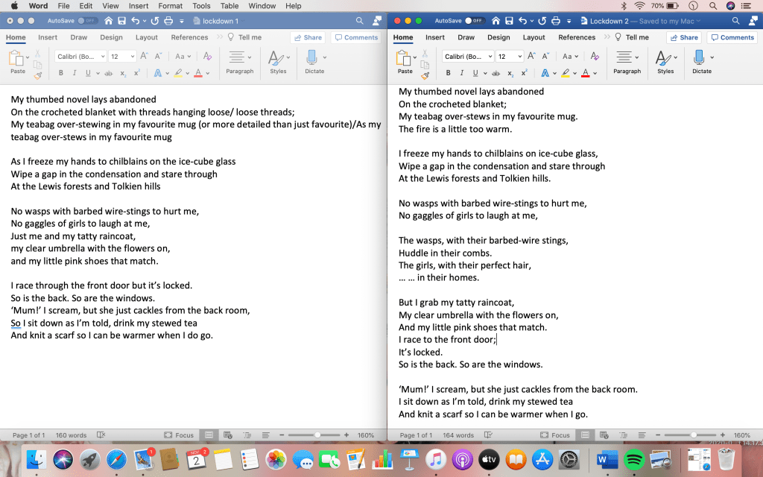Toggle italic formatting in lockdown 1 window
The image size is (763, 477).
coord(74,73)
